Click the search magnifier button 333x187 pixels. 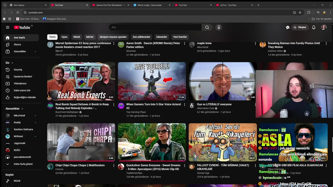[x=207, y=27]
